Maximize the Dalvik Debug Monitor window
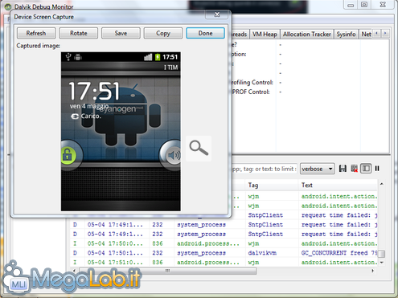398x298 pixels. click(x=364, y=5)
